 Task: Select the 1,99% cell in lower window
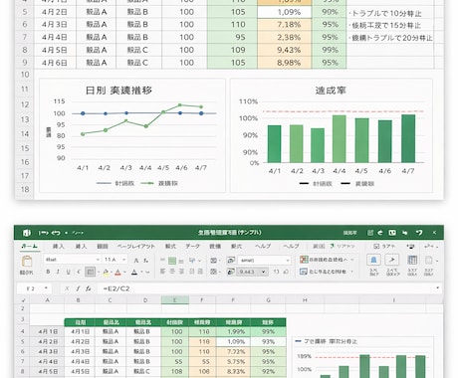point(234,331)
